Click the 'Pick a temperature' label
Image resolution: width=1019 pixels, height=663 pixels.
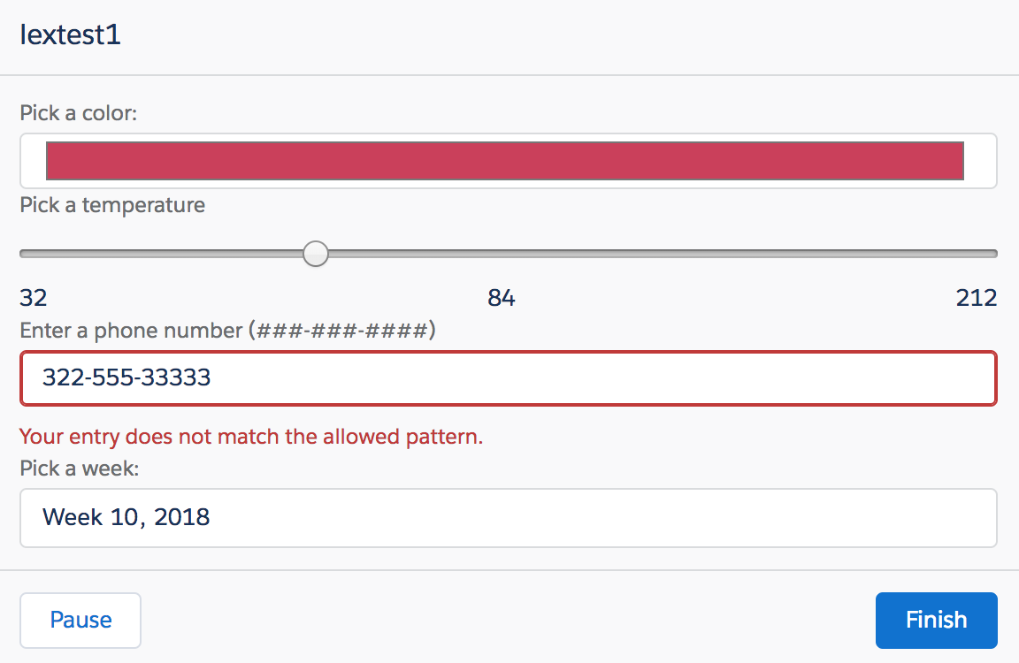coord(112,205)
